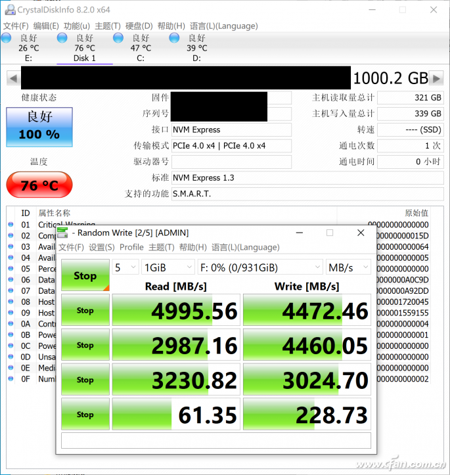Image resolution: width=450 pixels, height=475 pixels.
Task: Click the PCIe 4.0 x4 transfer mode field
Action: pos(232,146)
